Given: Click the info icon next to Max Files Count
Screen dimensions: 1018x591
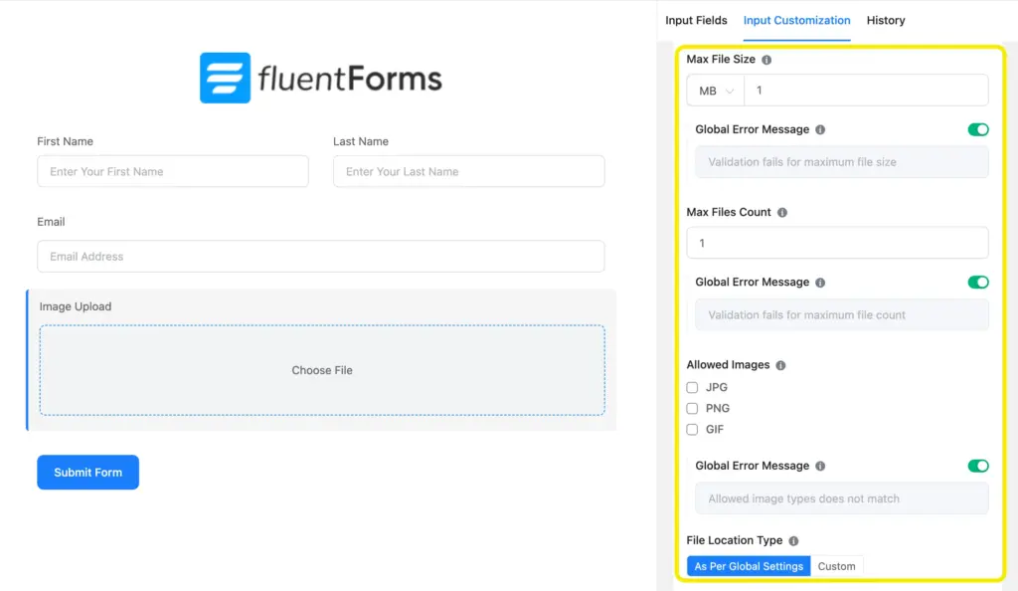Looking at the screenshot, I should [782, 213].
